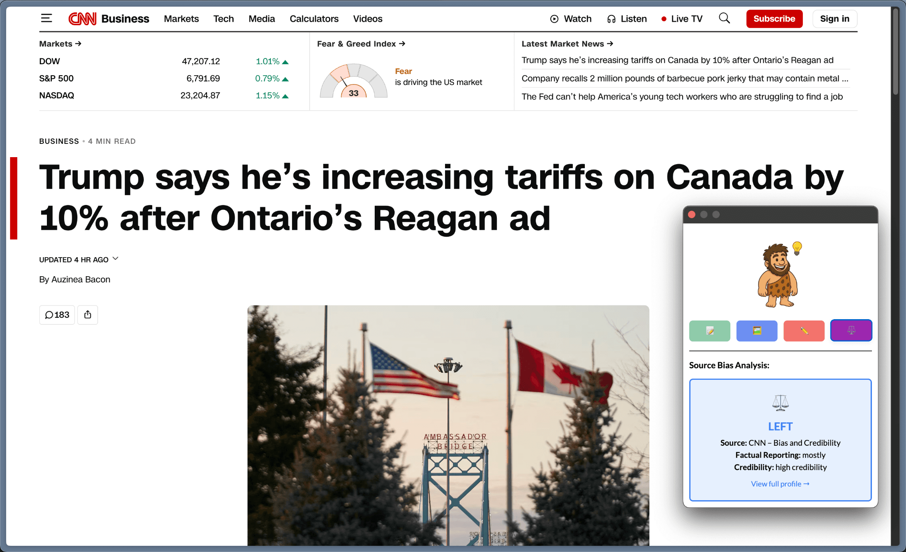Click the Credibility: high credibility line
The image size is (906, 552).
(780, 467)
